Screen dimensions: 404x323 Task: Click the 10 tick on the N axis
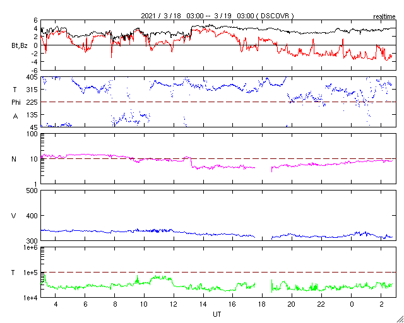point(34,159)
